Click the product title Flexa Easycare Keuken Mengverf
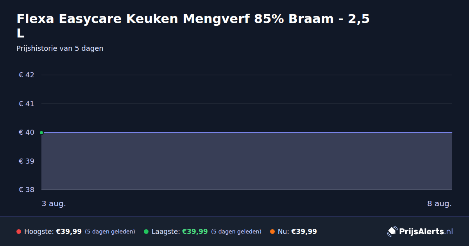Viewport: 469px width, 246px height. (193, 26)
